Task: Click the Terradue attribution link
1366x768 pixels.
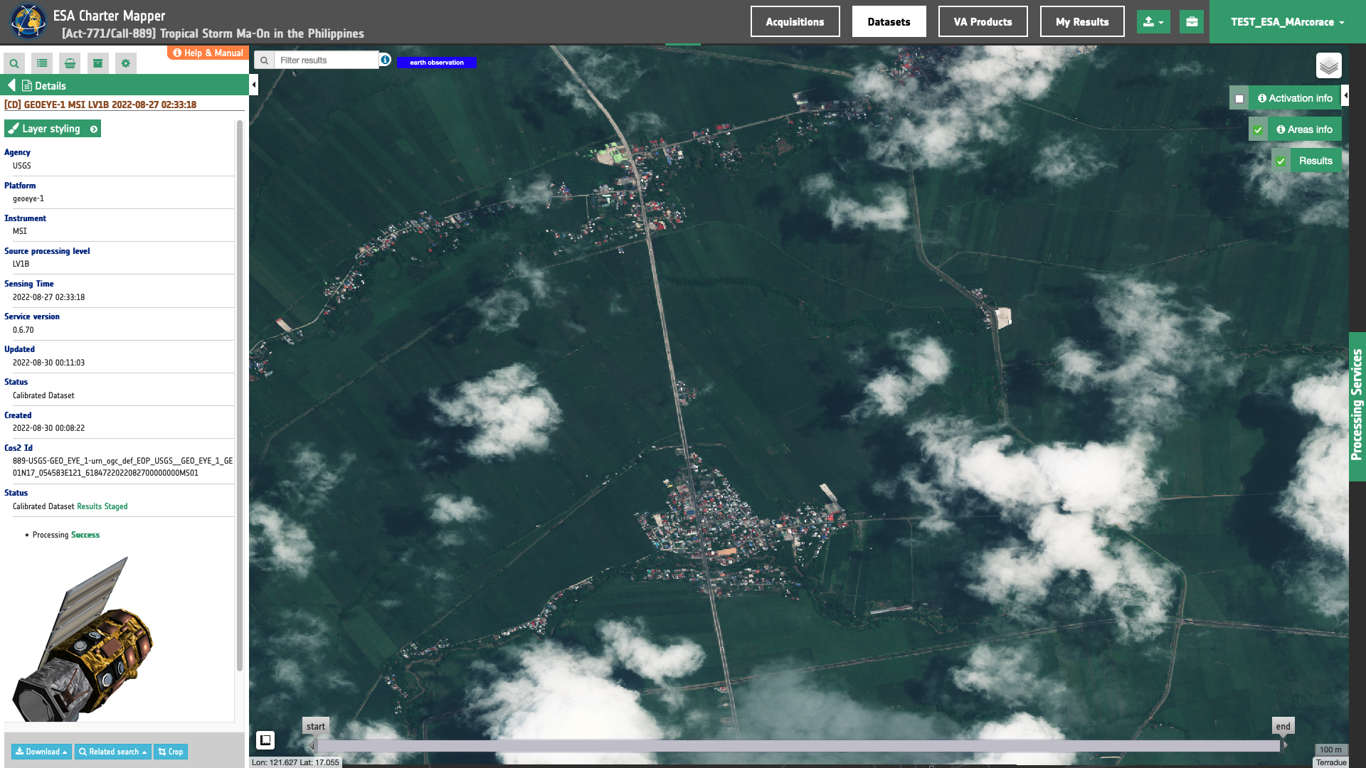Action: point(1331,762)
